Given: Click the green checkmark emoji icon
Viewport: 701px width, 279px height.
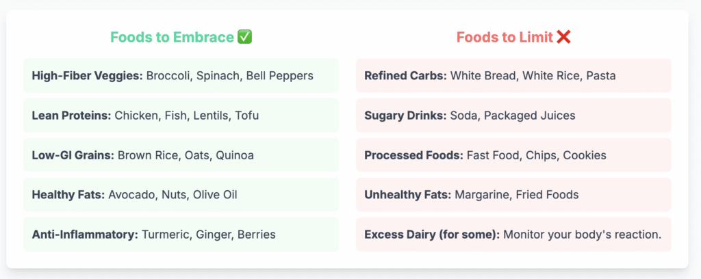Looking at the screenshot, I should click(244, 38).
